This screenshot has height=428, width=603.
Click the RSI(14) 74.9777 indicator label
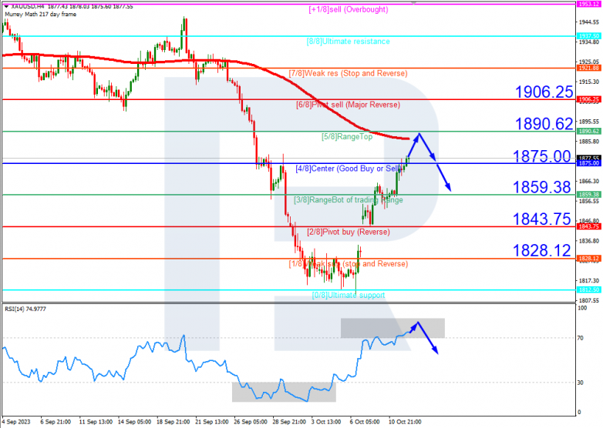tap(25, 309)
